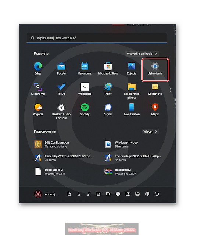Launch the Signal messenger
The height and width of the screenshot is (235, 204).
[x=108, y=109]
